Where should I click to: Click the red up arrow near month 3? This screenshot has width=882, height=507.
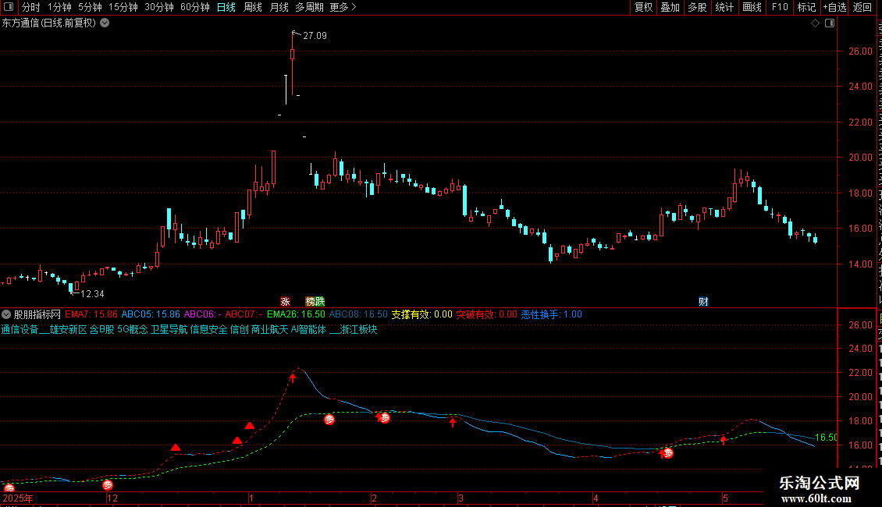tap(453, 422)
